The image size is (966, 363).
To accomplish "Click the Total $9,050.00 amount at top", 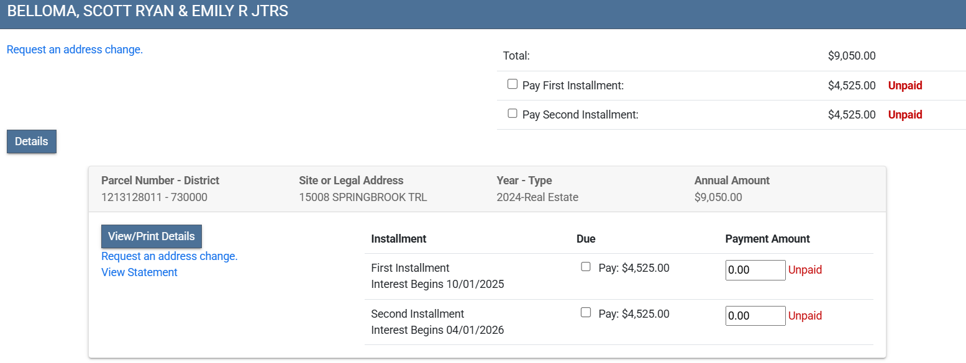I will tap(851, 56).
